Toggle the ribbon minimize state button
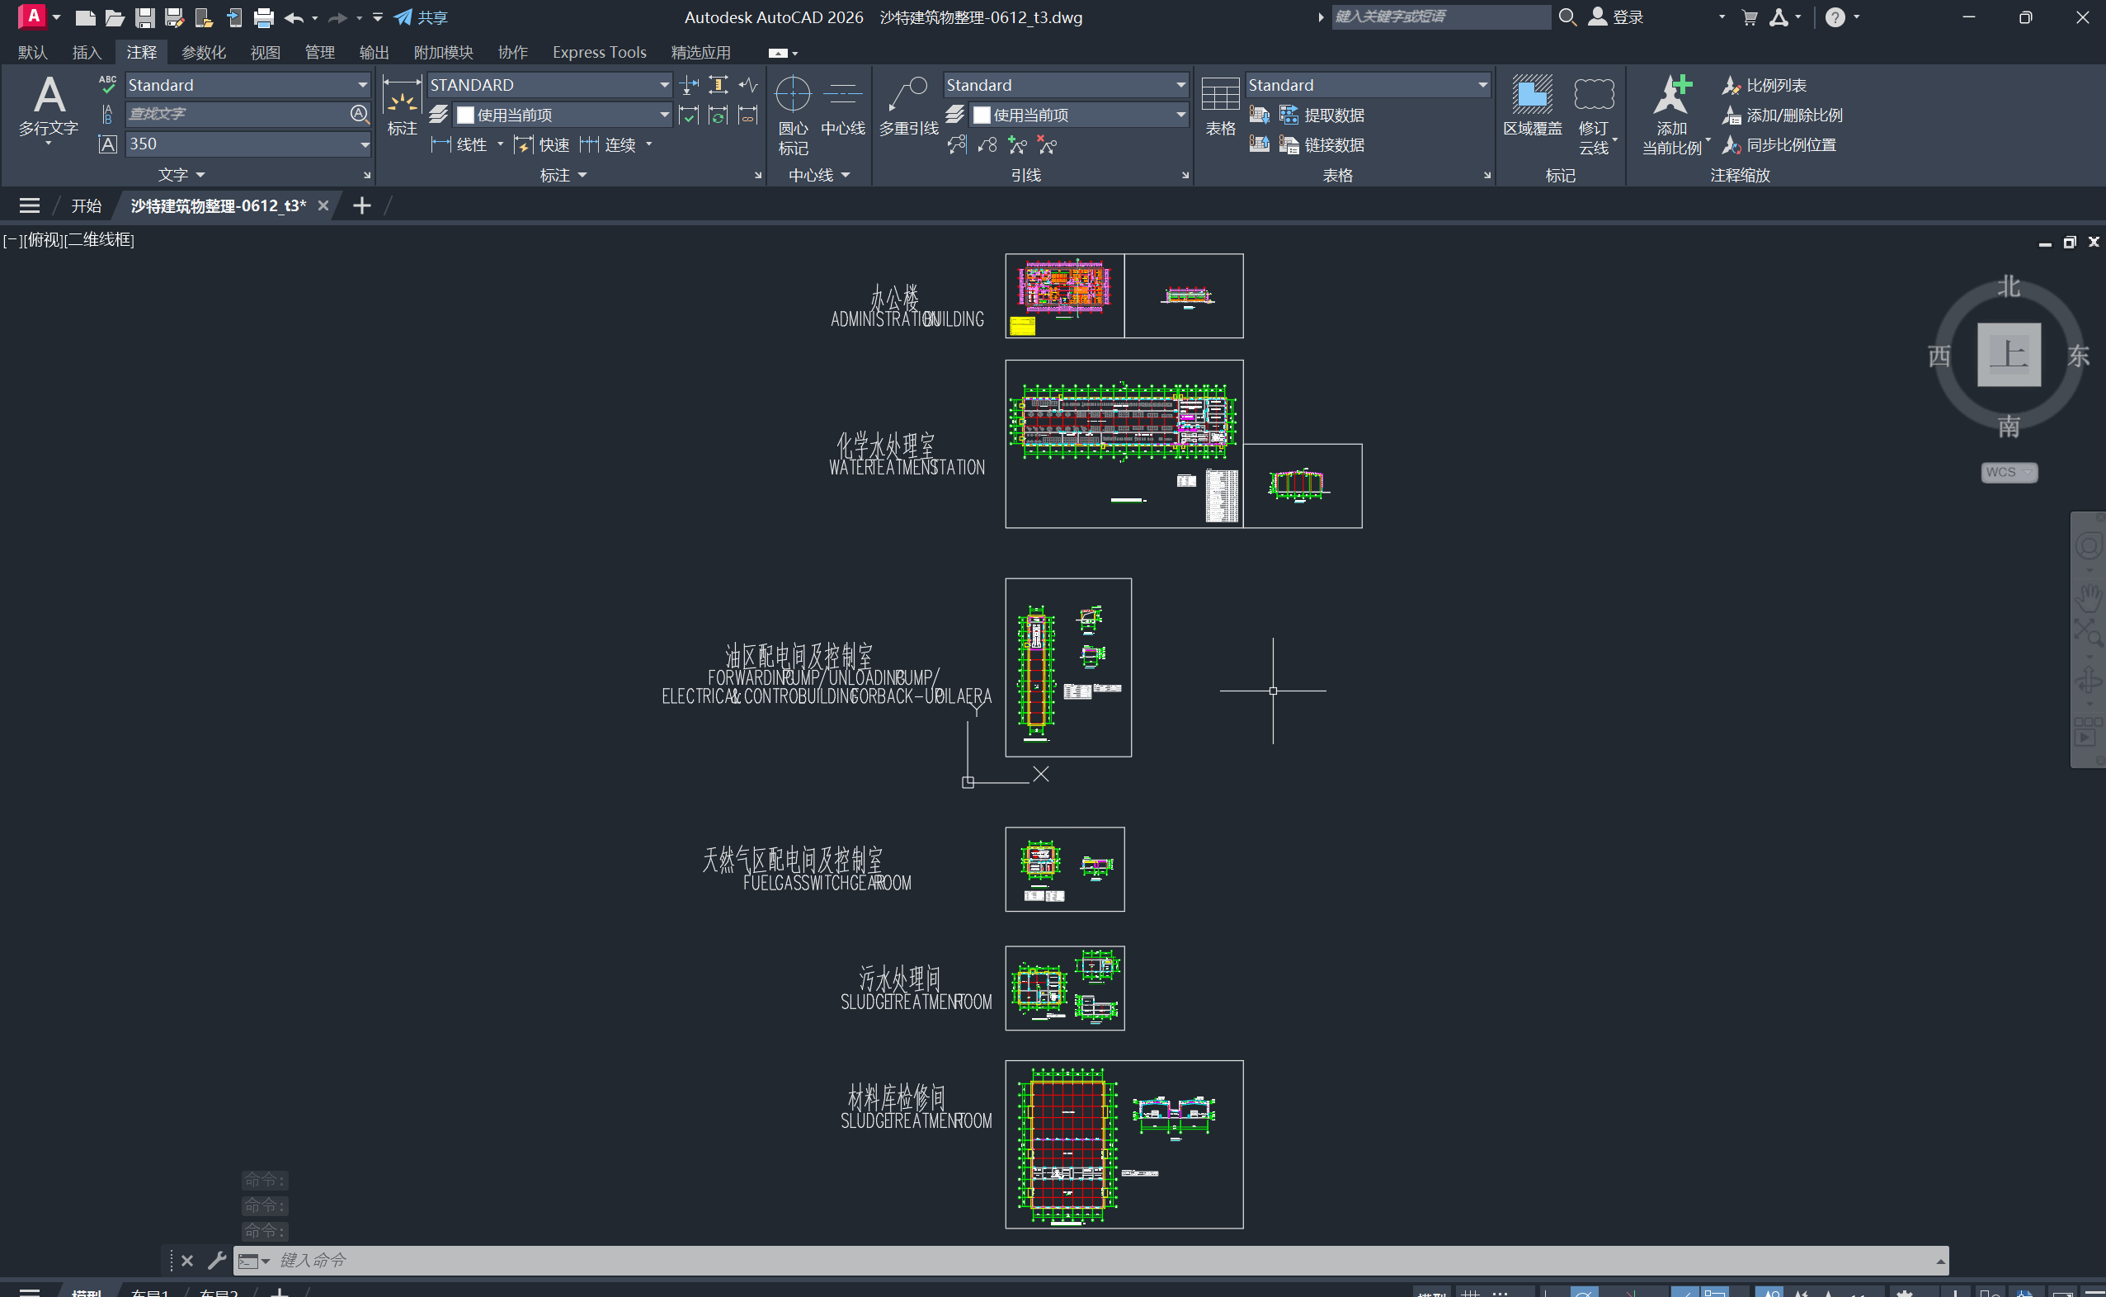Screen dimensions: 2106x1297 tap(778, 53)
